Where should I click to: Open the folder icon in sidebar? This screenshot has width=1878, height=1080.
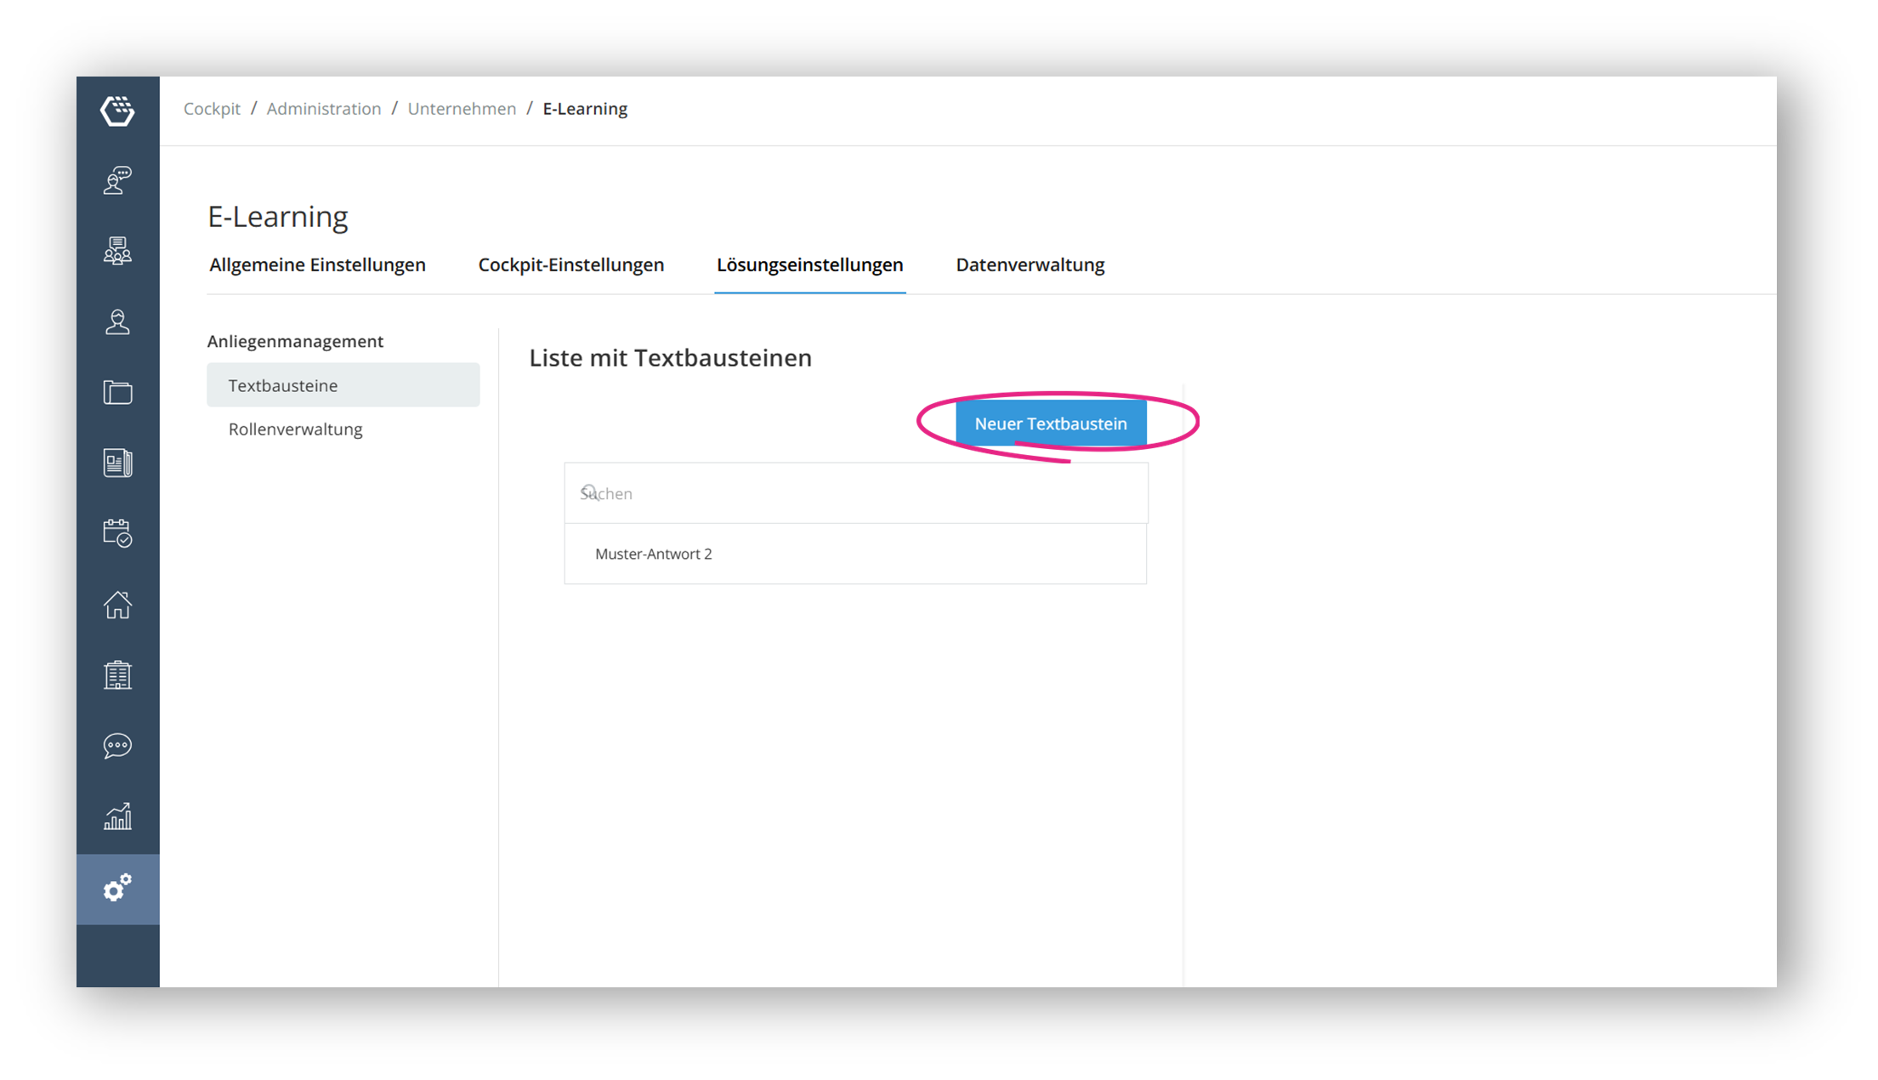tap(117, 392)
